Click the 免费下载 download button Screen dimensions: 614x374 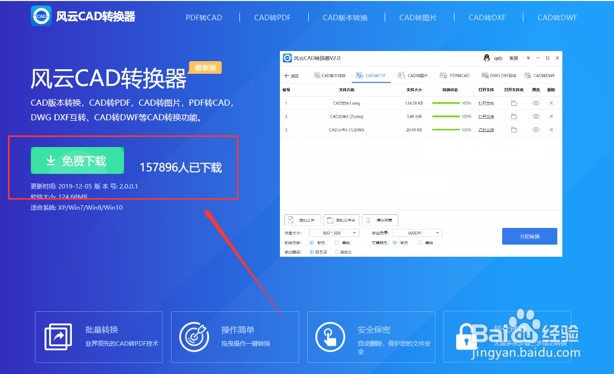tap(77, 160)
